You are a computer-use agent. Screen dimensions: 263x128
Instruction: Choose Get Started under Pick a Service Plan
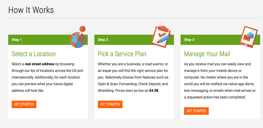110,104
